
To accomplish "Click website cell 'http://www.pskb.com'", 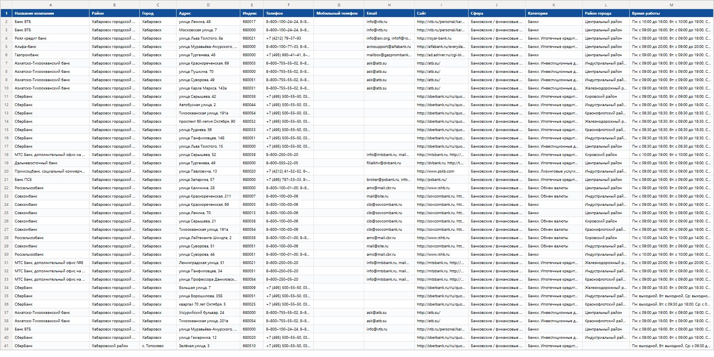I will click(441, 171).
